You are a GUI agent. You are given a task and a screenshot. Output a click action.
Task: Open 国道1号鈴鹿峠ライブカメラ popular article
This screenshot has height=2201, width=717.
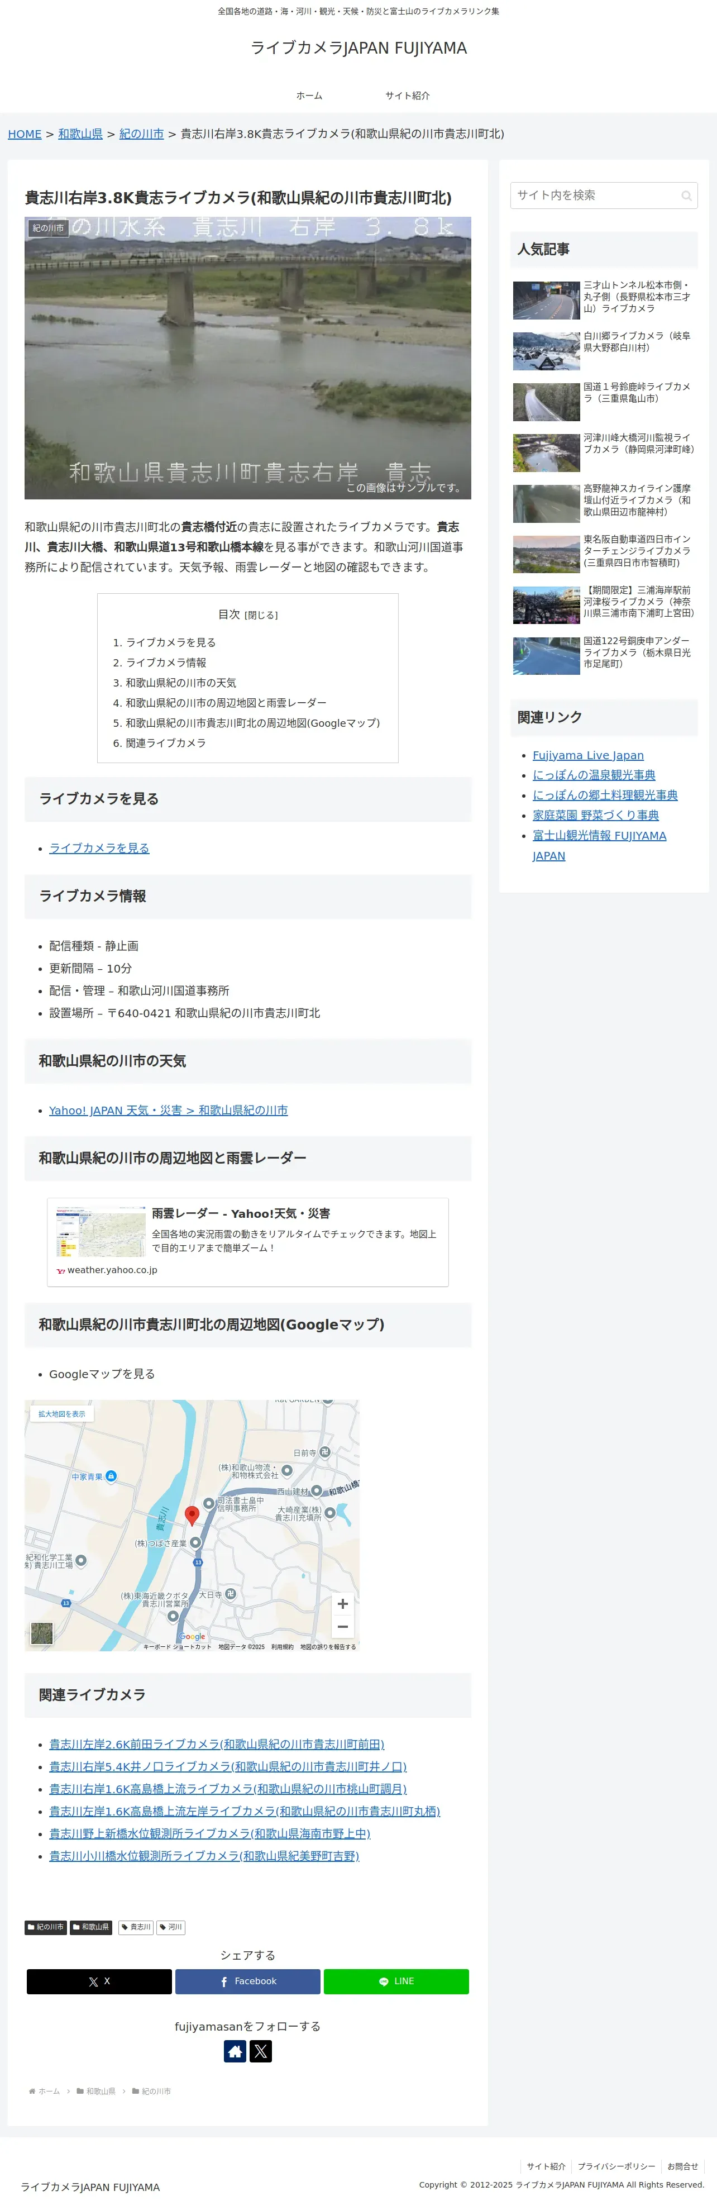(605, 402)
